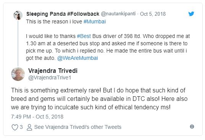Click the Sleeping Panda #Followback display name

coord(63,14)
